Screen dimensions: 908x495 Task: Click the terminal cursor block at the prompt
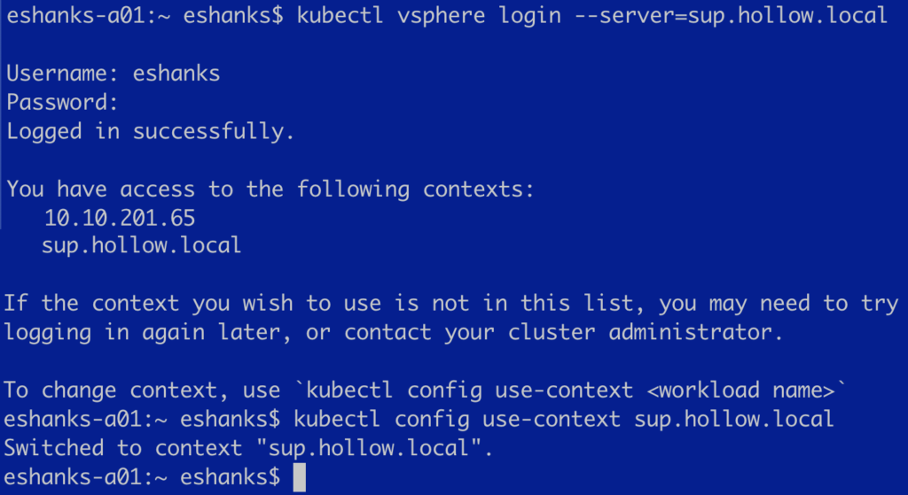(x=299, y=478)
